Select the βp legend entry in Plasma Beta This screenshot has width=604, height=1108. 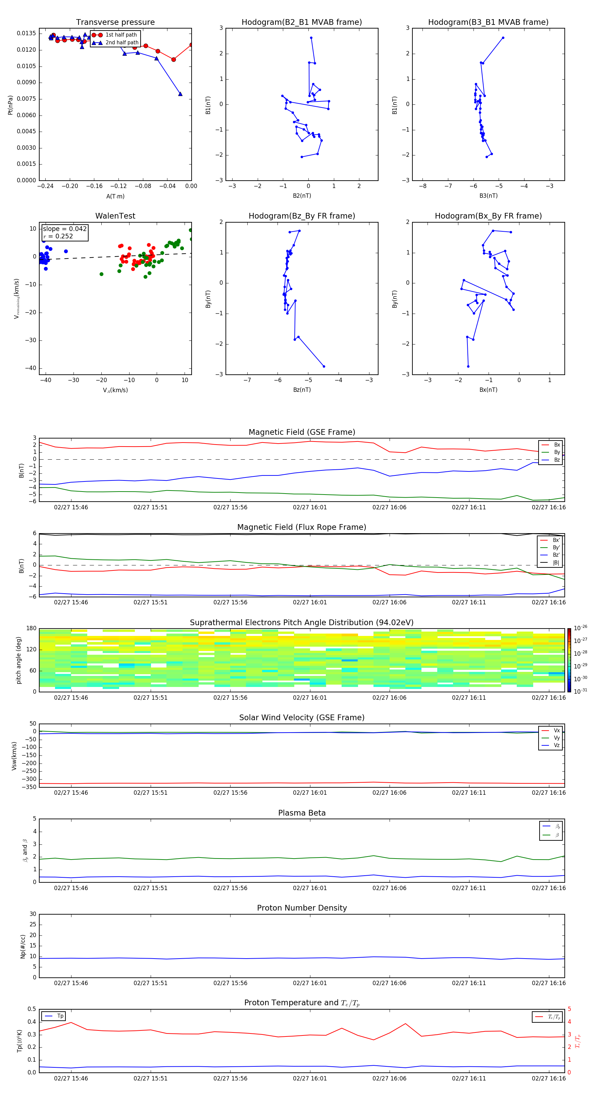coord(551,826)
